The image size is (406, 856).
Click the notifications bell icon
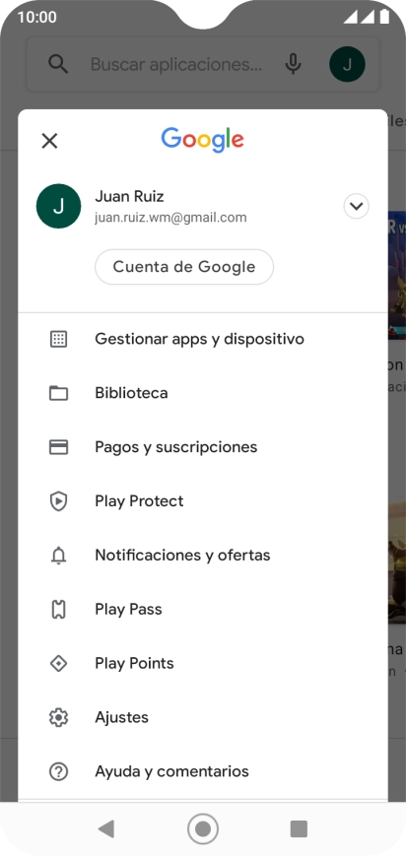coord(58,556)
